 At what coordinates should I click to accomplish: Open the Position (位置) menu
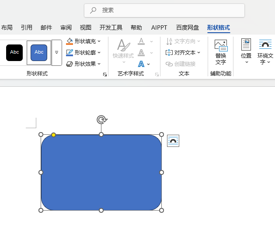click(246, 51)
